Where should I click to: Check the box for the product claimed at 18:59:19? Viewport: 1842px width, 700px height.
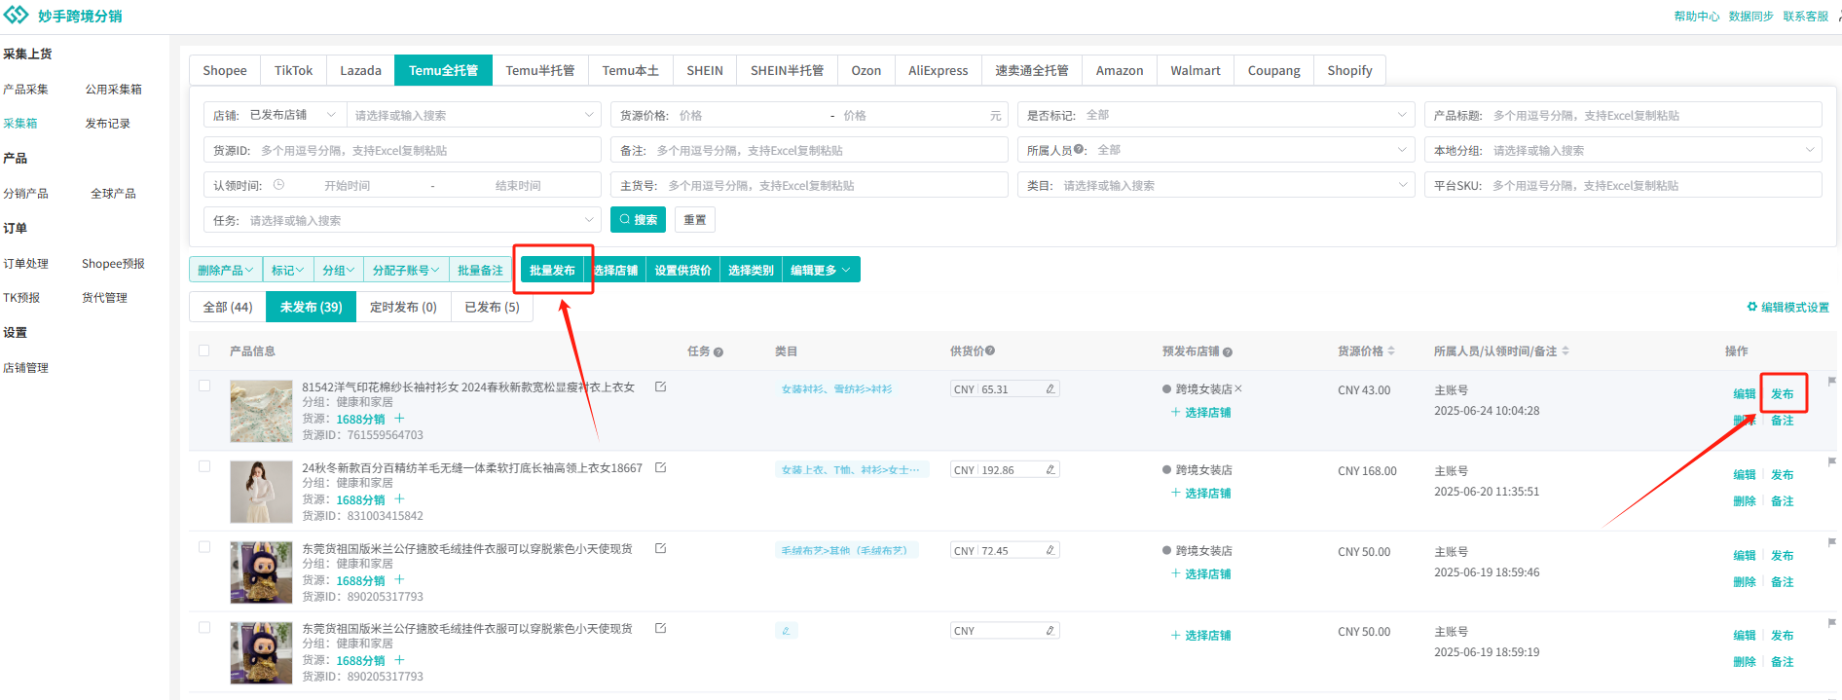pos(204,628)
